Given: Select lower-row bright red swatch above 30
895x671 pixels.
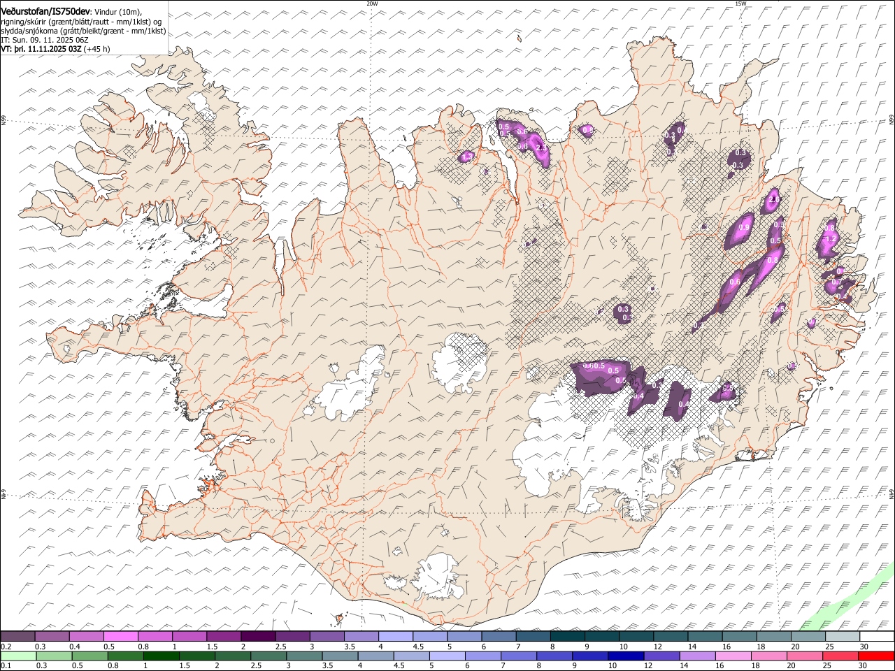Looking at the screenshot, I should [x=875, y=656].
